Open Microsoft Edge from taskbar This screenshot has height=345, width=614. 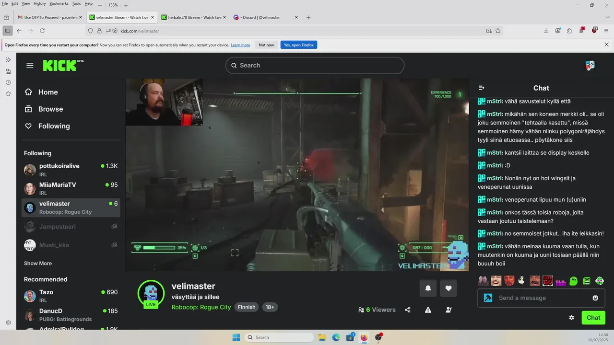pyautogui.click(x=336, y=337)
